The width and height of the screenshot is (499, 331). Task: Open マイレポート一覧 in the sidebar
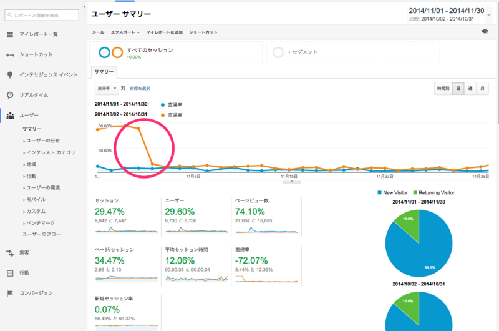pyautogui.click(x=39, y=34)
